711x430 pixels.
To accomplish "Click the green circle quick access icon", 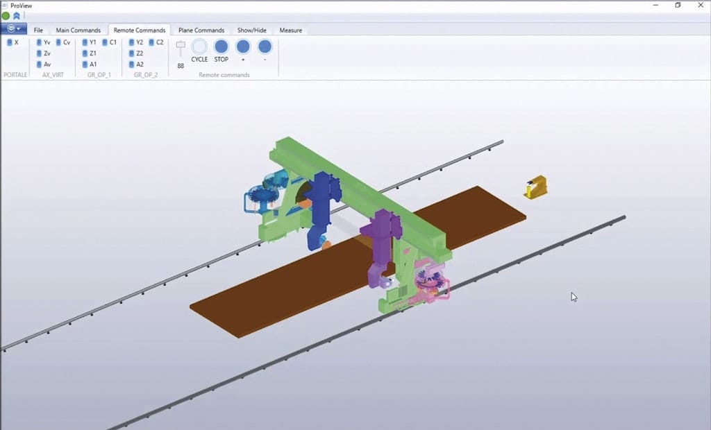I will (6, 16).
